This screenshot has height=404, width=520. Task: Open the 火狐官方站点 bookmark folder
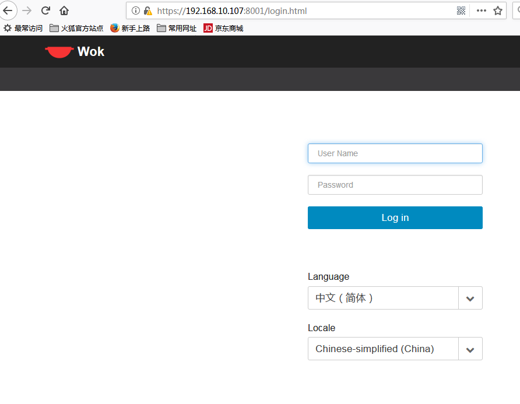[x=76, y=28]
